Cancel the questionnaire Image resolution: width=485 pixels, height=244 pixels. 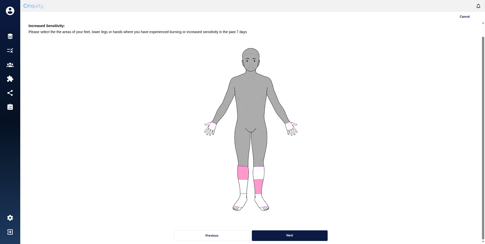[465, 17]
